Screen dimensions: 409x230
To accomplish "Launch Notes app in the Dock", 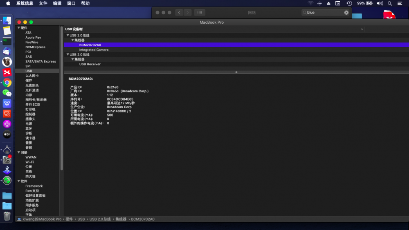I will pos(7,31).
